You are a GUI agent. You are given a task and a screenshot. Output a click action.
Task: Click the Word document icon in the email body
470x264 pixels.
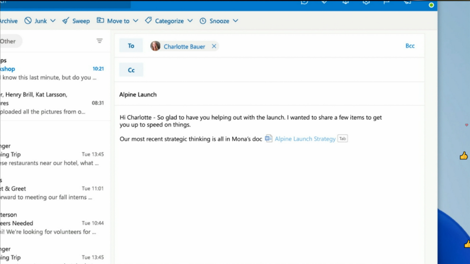pos(269,138)
